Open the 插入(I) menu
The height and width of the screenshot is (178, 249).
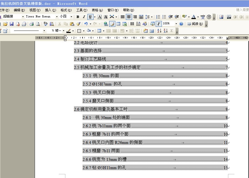[x=51, y=10]
